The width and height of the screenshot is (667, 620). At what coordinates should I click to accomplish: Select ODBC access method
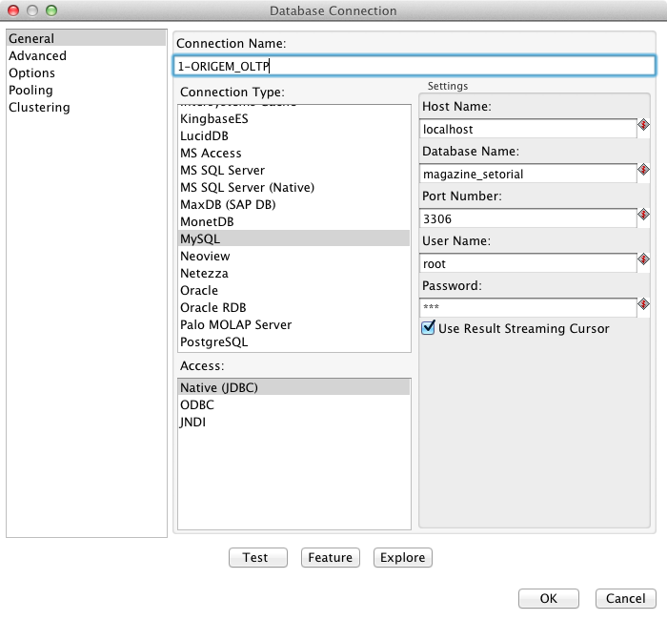(x=293, y=404)
